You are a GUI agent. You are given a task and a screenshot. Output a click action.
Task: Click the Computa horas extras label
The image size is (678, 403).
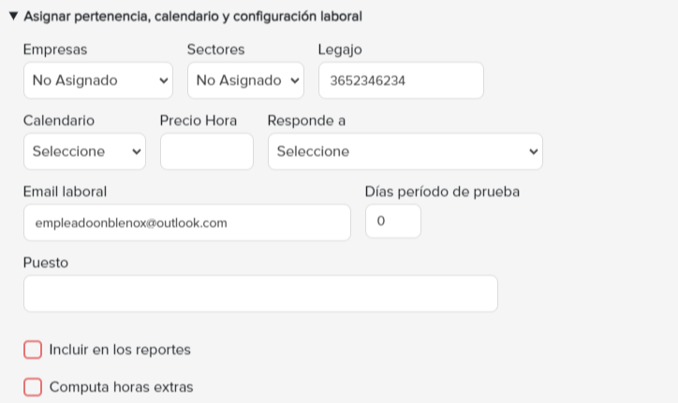[121, 387]
